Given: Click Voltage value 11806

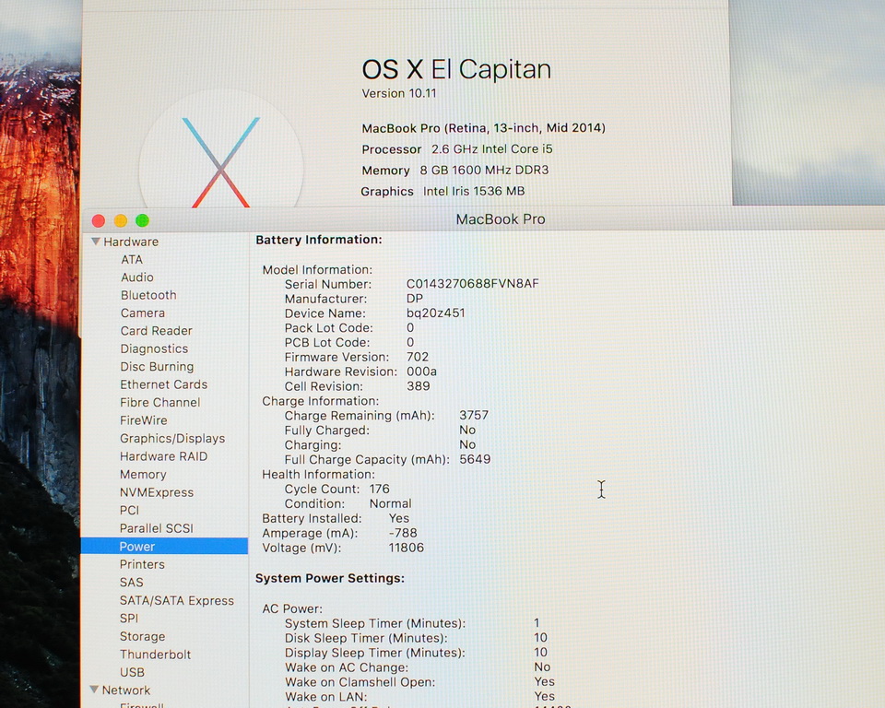Looking at the screenshot, I should [407, 548].
